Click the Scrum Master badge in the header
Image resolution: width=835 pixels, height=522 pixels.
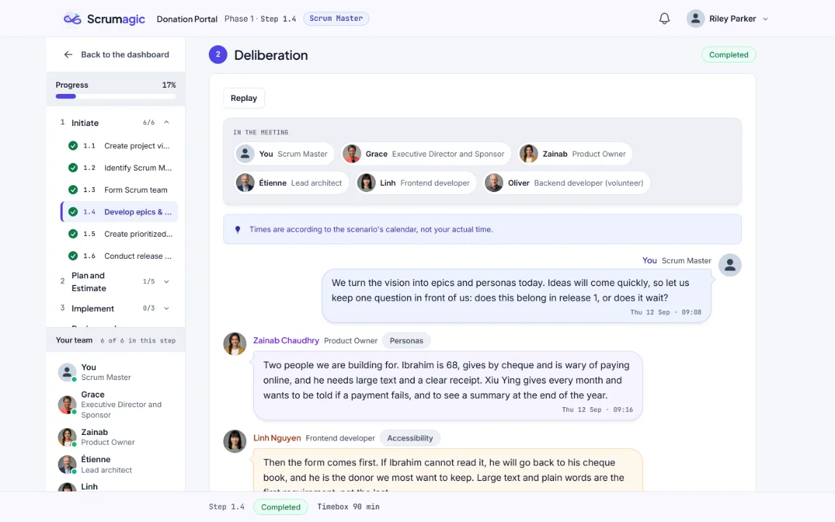click(x=336, y=19)
